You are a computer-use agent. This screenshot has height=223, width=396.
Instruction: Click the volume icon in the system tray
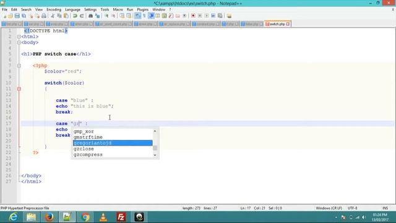point(364,217)
